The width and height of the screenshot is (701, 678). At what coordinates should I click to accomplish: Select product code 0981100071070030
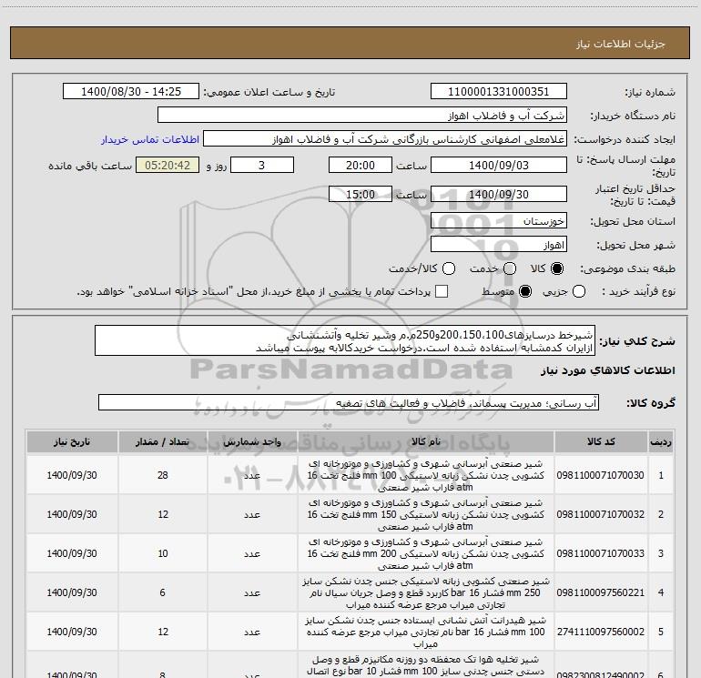point(601,475)
